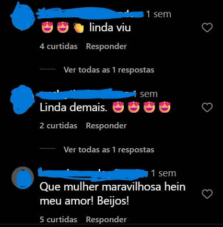Click redacted username above "Que mulher maravilhosa" comment
The height and width of the screenshot is (227, 223).
click(x=93, y=174)
